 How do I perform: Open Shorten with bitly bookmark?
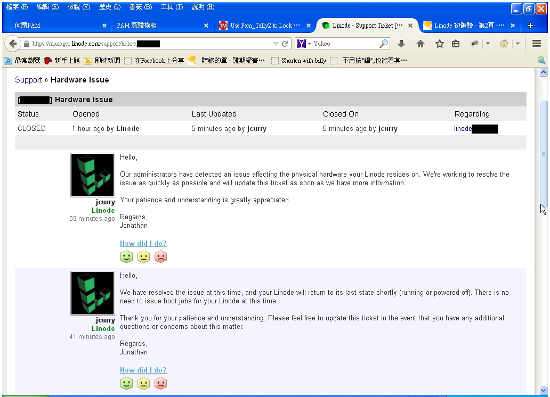[x=299, y=61]
